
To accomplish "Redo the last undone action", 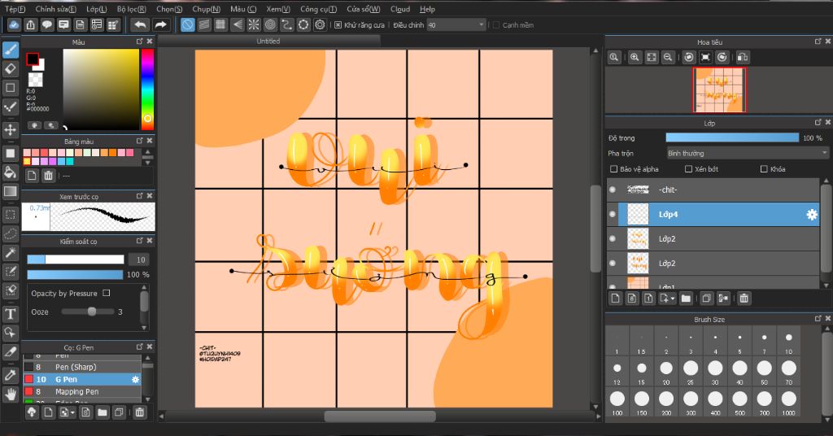I will coord(160,24).
